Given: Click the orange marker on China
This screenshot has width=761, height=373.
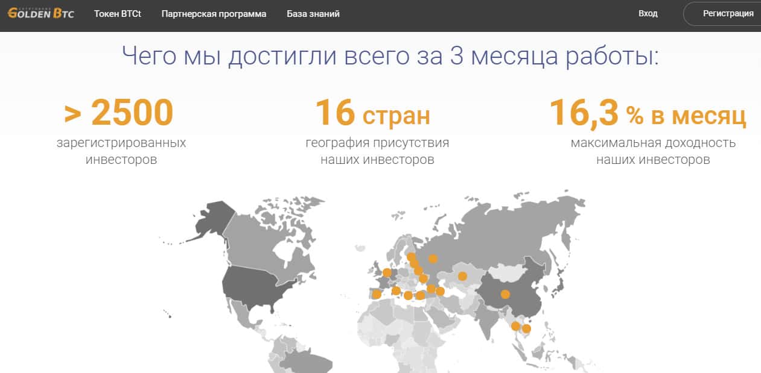Looking at the screenshot, I should 506,294.
